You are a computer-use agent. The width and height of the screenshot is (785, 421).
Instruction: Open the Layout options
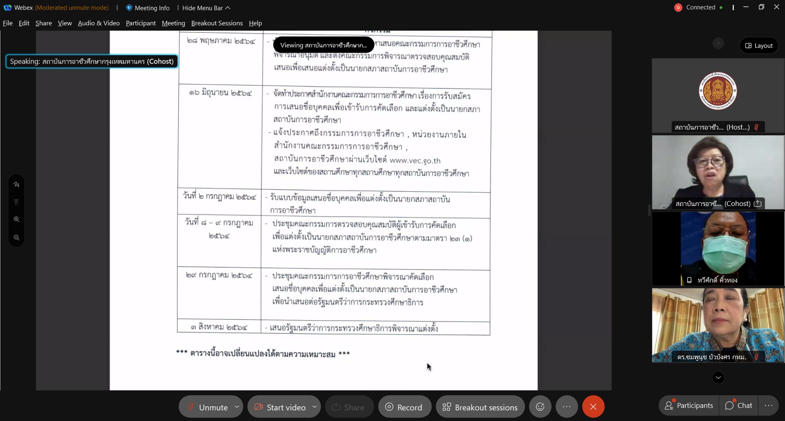pyautogui.click(x=759, y=45)
